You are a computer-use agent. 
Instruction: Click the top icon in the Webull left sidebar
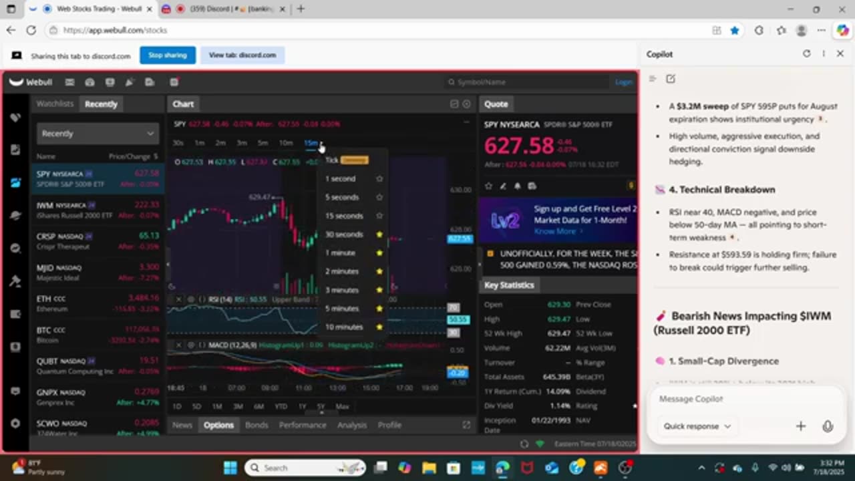[15, 118]
